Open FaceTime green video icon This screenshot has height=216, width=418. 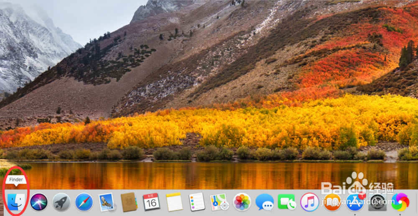coord(287,202)
